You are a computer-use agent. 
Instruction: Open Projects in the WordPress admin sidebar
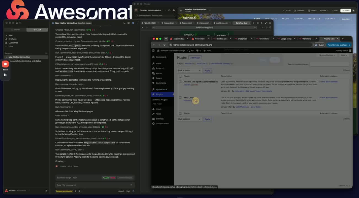pyautogui.click(x=160, y=68)
